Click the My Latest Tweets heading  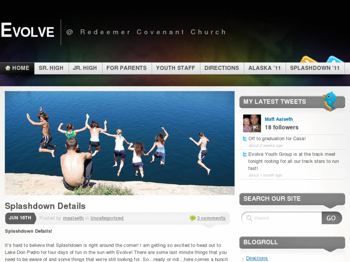tap(274, 102)
